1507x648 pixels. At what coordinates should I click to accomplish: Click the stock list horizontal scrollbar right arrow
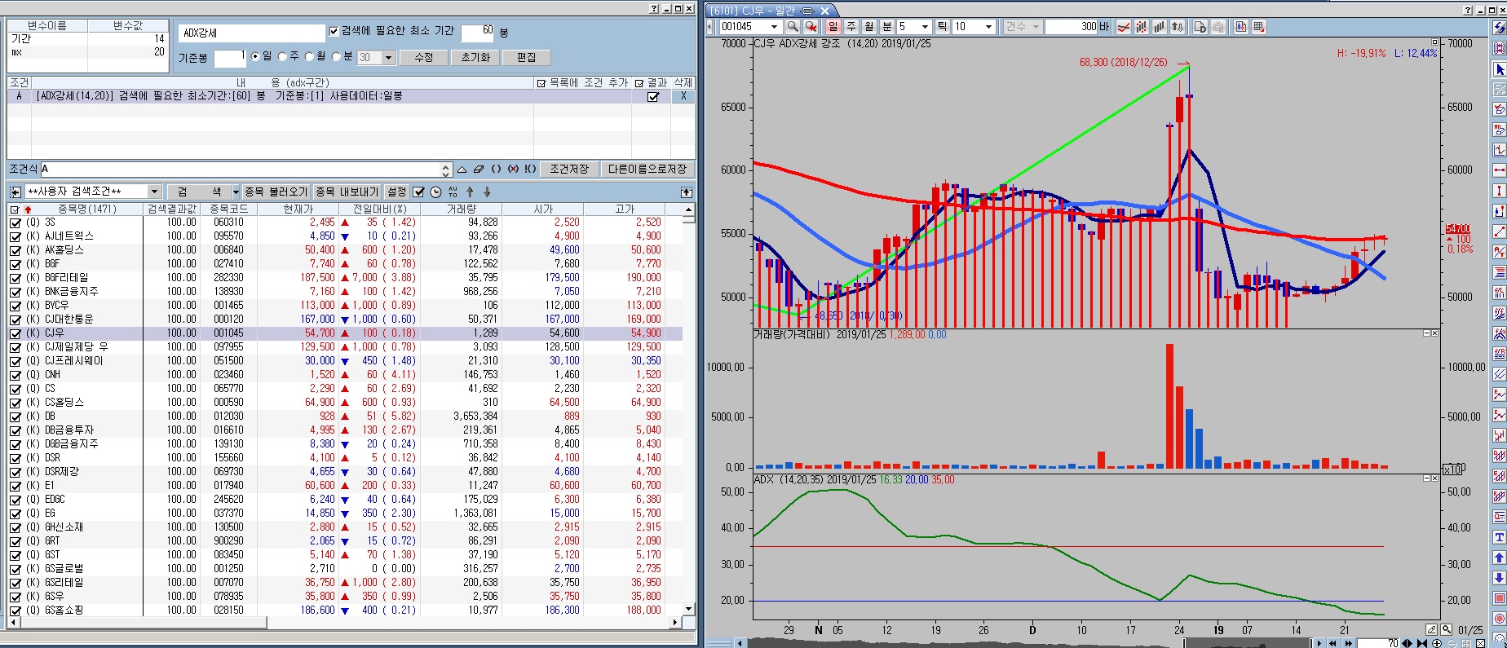(675, 623)
